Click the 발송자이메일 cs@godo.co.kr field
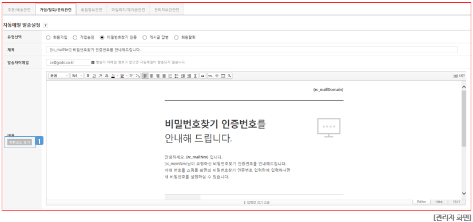Viewport: 473px width, 222px height. point(68,62)
